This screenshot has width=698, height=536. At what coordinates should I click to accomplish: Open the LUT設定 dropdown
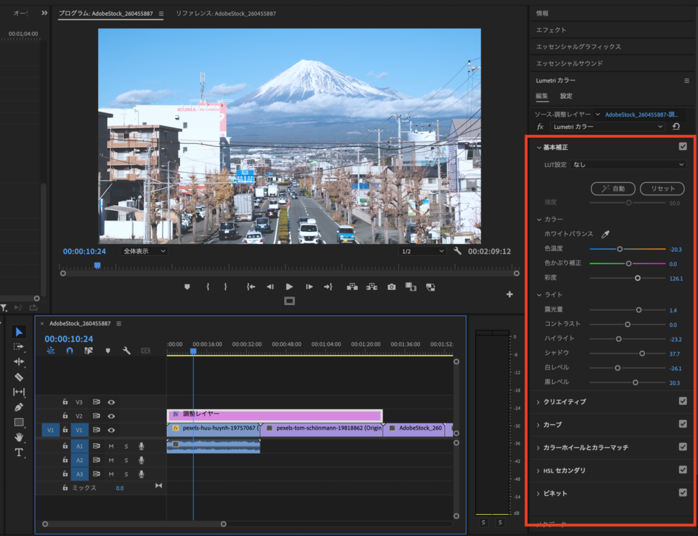628,164
